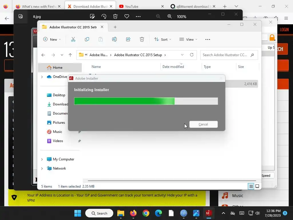
Task: List all Firefox tabs with chevron
Action: (236, 6)
